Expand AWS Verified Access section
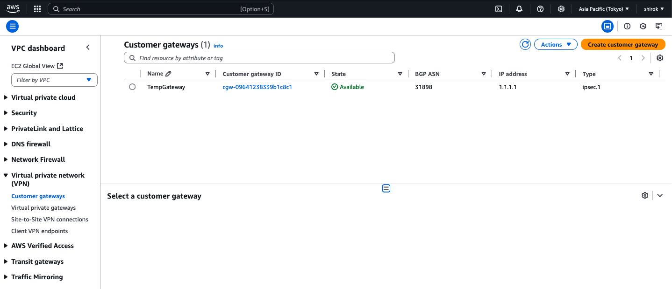This screenshot has width=672, height=289. click(x=6, y=246)
